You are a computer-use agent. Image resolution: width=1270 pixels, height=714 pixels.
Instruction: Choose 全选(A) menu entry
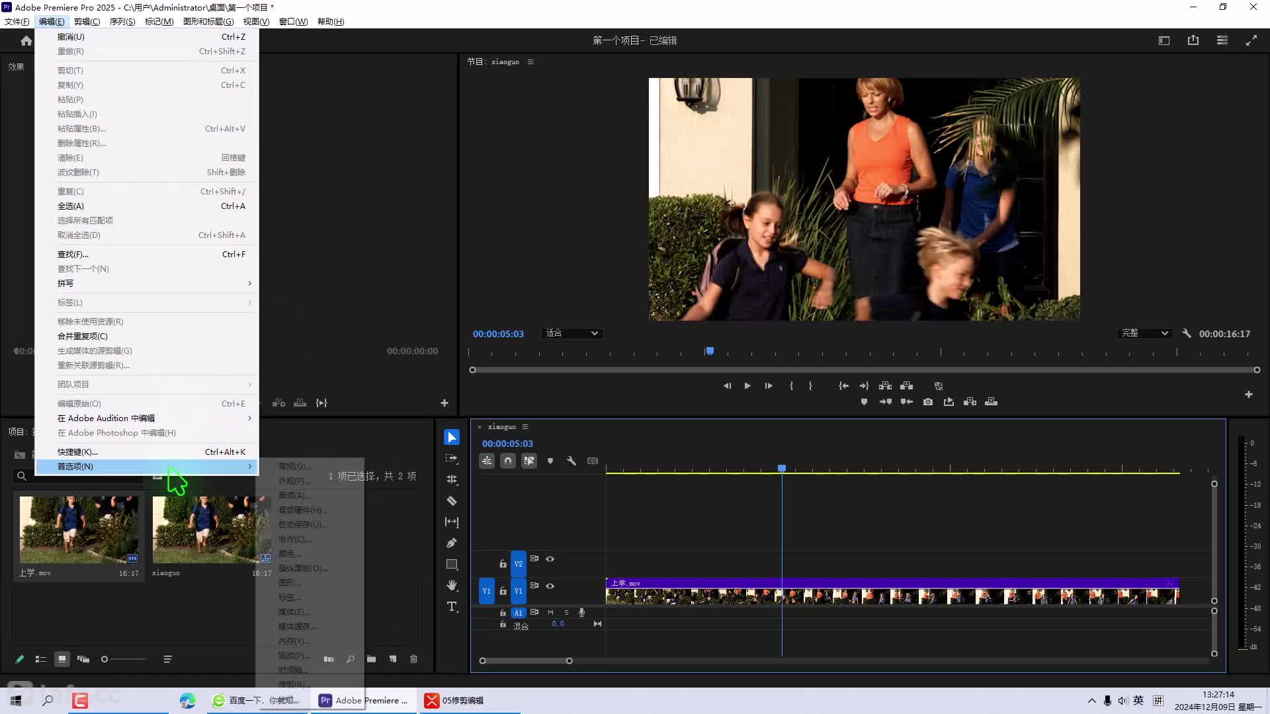[x=147, y=206]
